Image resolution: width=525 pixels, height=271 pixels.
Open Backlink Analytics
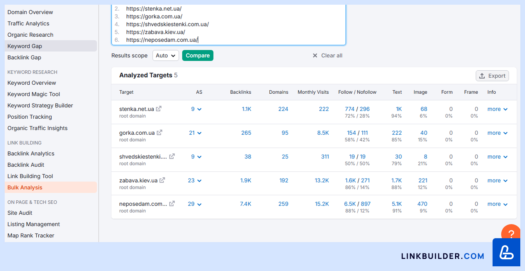31,153
